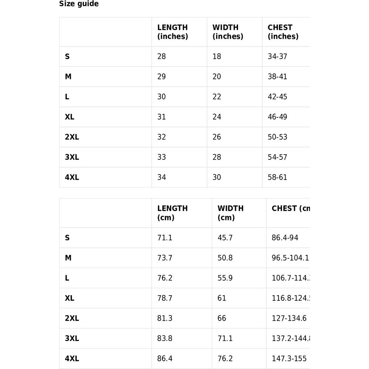Select the 3XL row label in cm table
The width and height of the screenshot is (369, 369).
(x=72, y=338)
